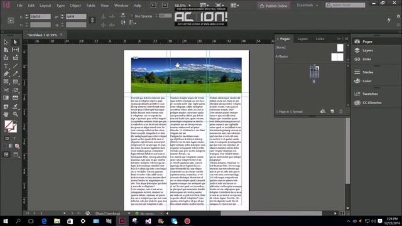Switch to the Links tab in panel
Screen dimensions: 402x226
tap(320, 39)
